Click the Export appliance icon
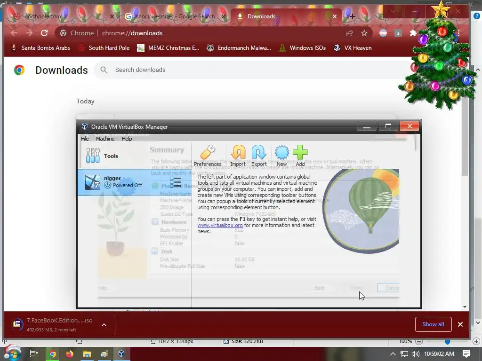 point(259,156)
